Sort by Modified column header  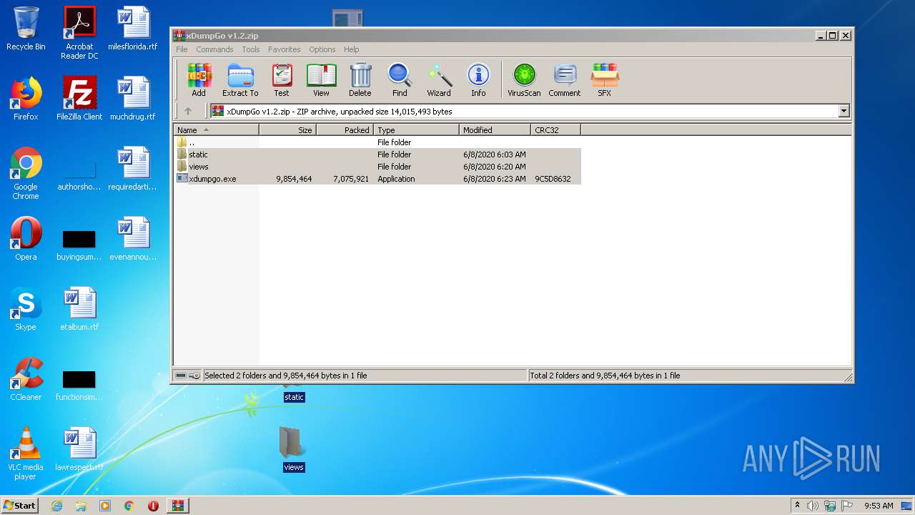click(x=495, y=130)
